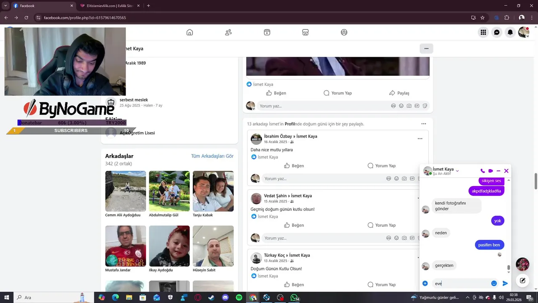The height and width of the screenshot is (303, 538).
Task: Close the İsmet Kaya chat window
Action: click(x=506, y=171)
